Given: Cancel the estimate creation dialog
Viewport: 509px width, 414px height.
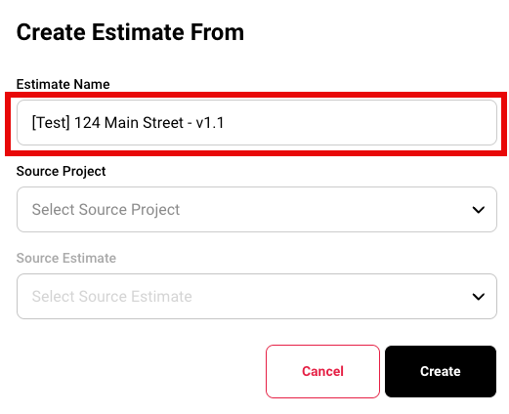Looking at the screenshot, I should (322, 371).
